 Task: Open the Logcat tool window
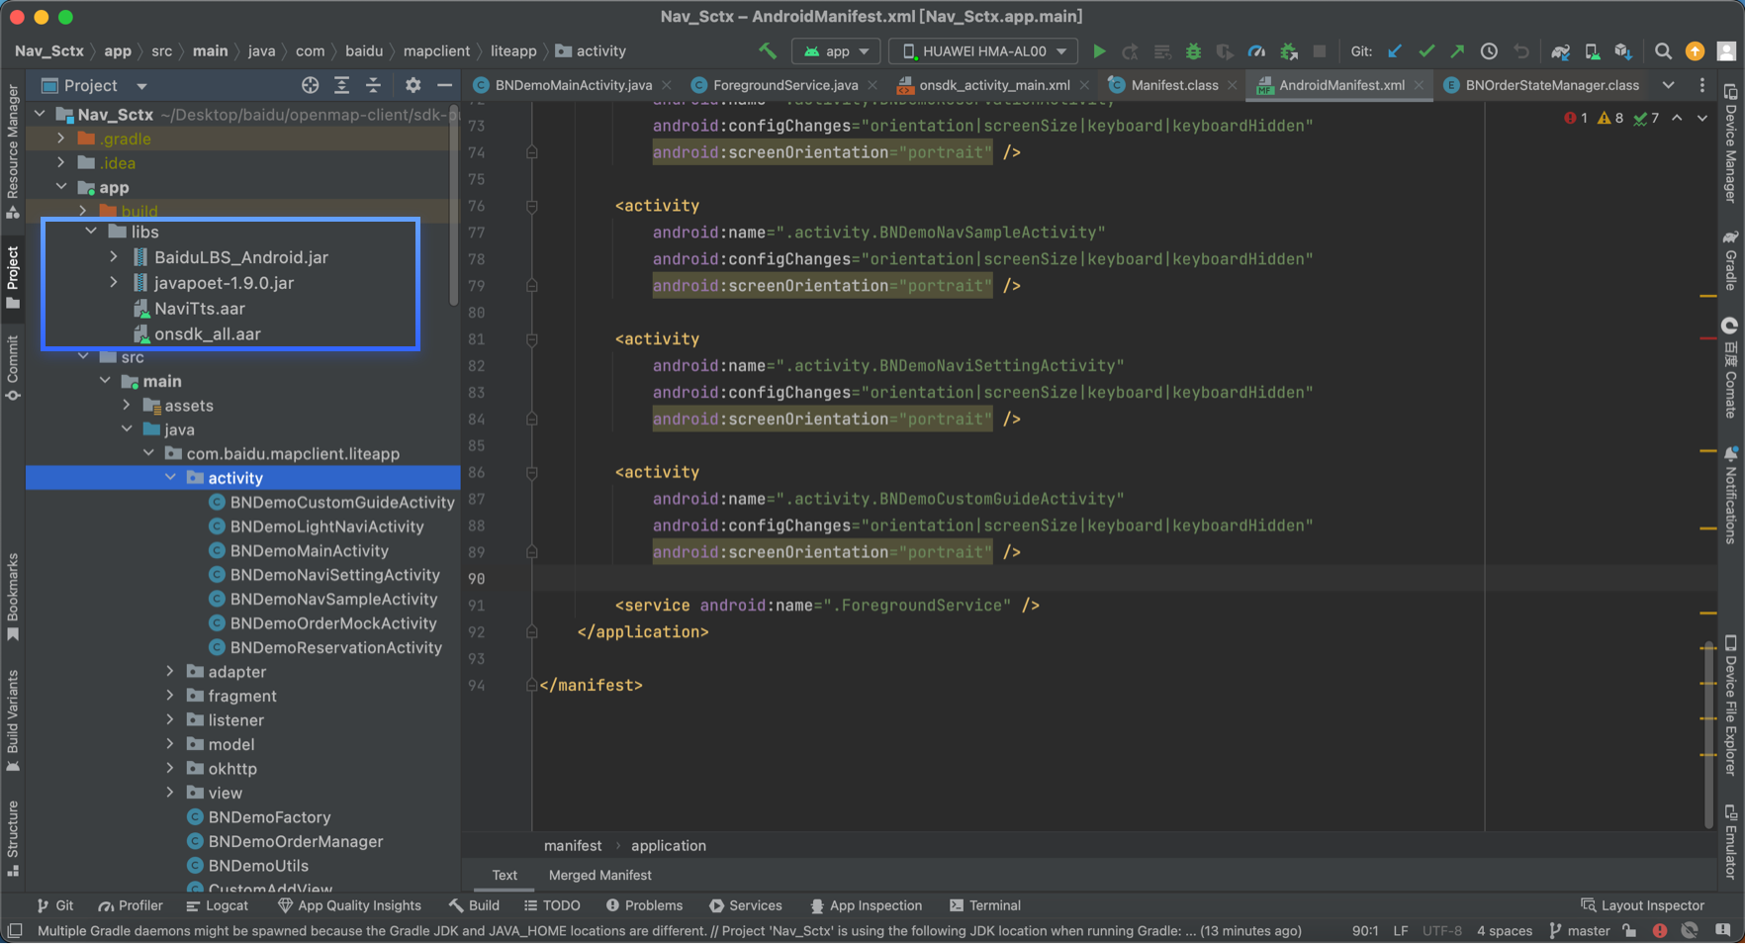(218, 905)
